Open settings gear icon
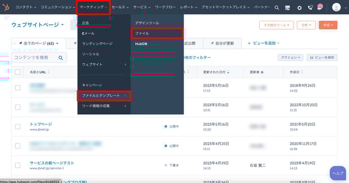This screenshot has height=183, width=349. 299,8
